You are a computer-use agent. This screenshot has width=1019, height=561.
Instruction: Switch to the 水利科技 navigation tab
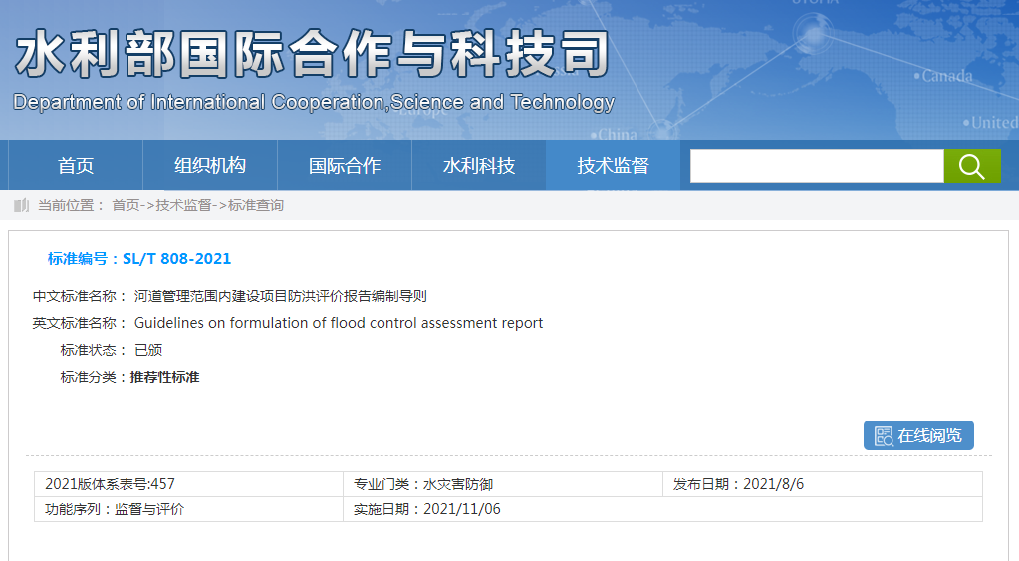(x=479, y=166)
